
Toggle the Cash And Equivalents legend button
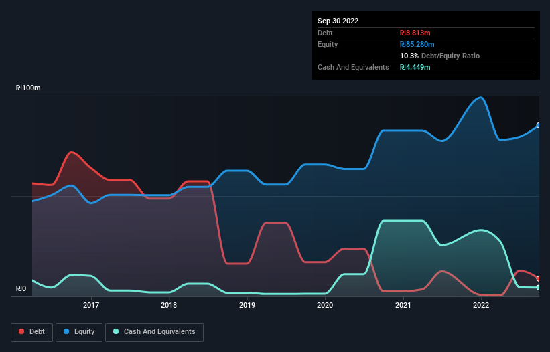coord(154,332)
